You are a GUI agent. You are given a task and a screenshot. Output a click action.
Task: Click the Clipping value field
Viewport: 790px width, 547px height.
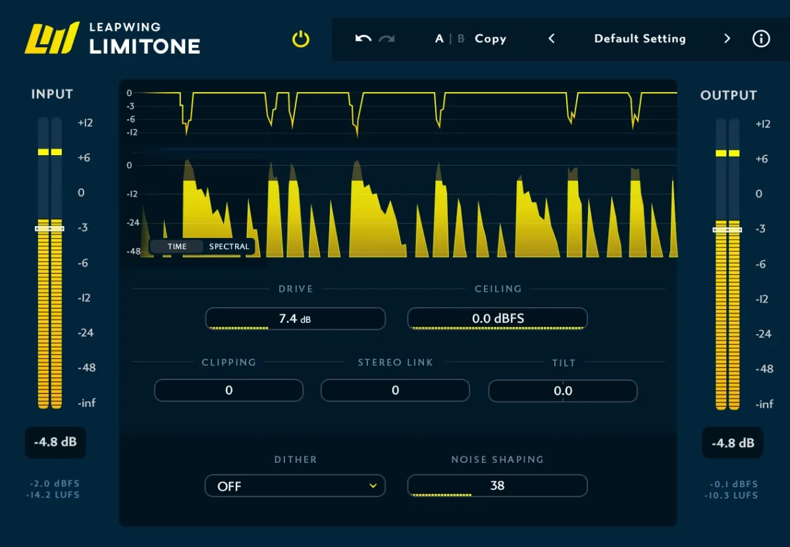[x=228, y=391]
